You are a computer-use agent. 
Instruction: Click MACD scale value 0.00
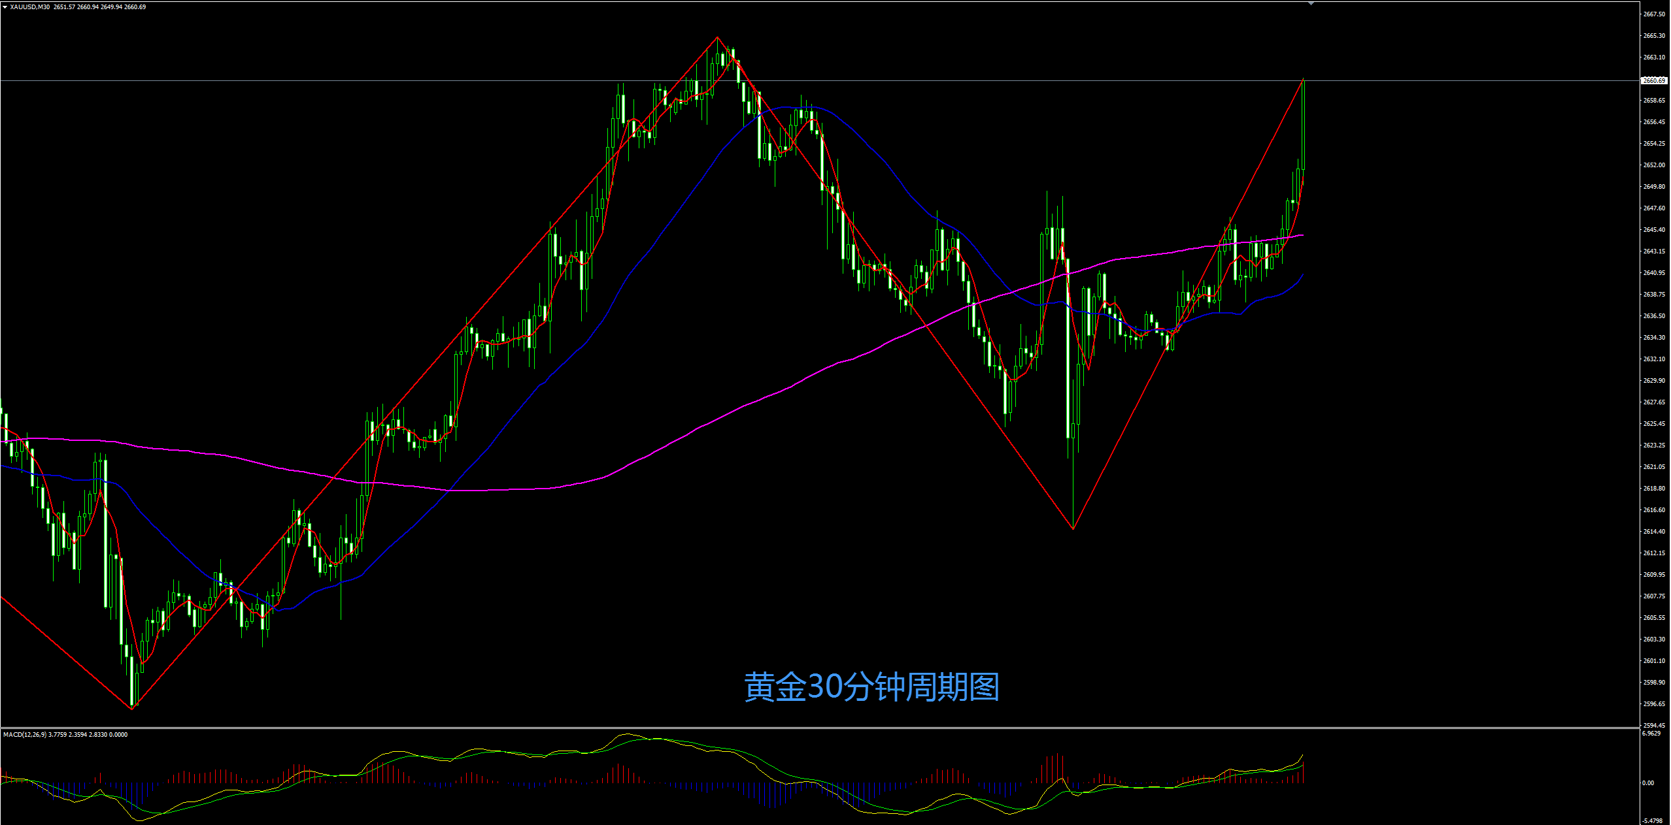point(1648,783)
